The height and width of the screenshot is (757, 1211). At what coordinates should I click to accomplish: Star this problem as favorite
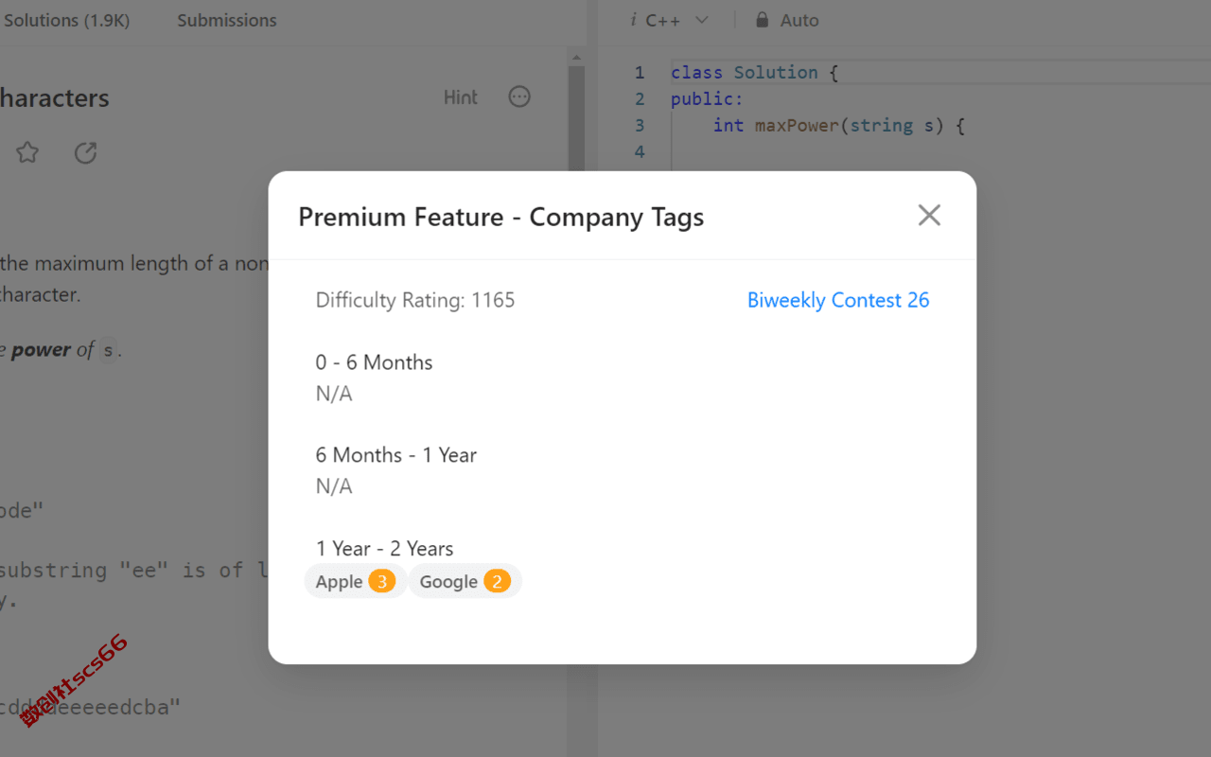pos(27,152)
